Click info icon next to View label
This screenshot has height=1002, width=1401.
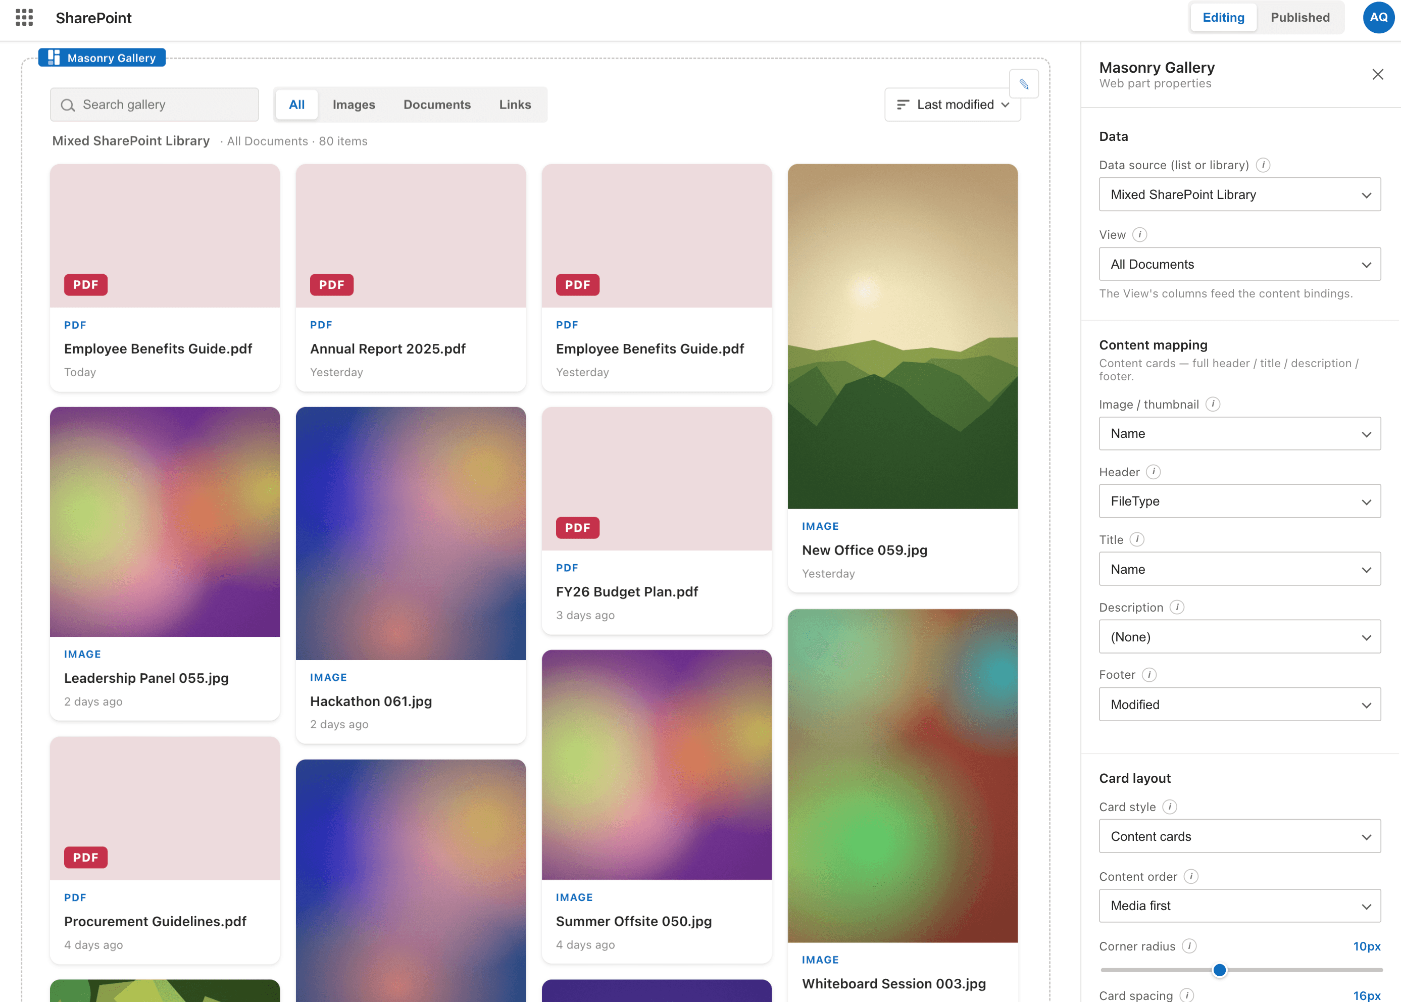1139,234
